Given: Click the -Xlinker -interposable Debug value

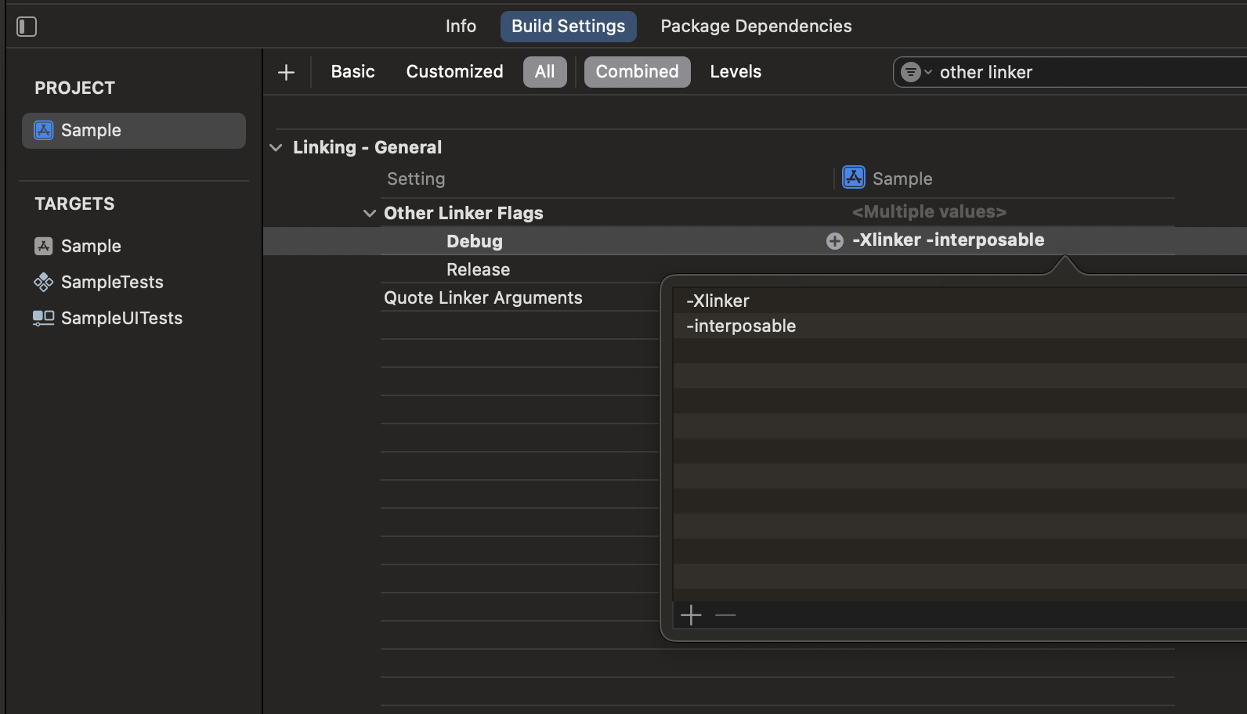Looking at the screenshot, I should (x=949, y=240).
